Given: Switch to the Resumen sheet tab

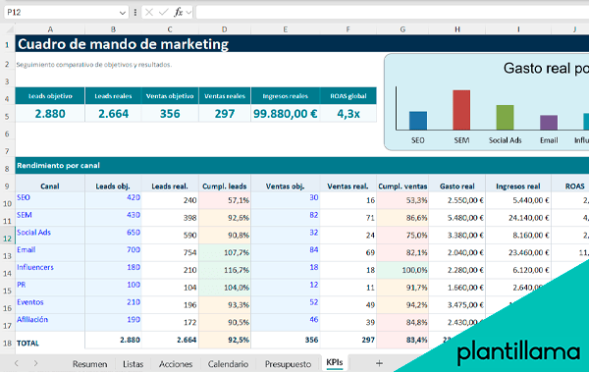Looking at the screenshot, I should point(89,364).
